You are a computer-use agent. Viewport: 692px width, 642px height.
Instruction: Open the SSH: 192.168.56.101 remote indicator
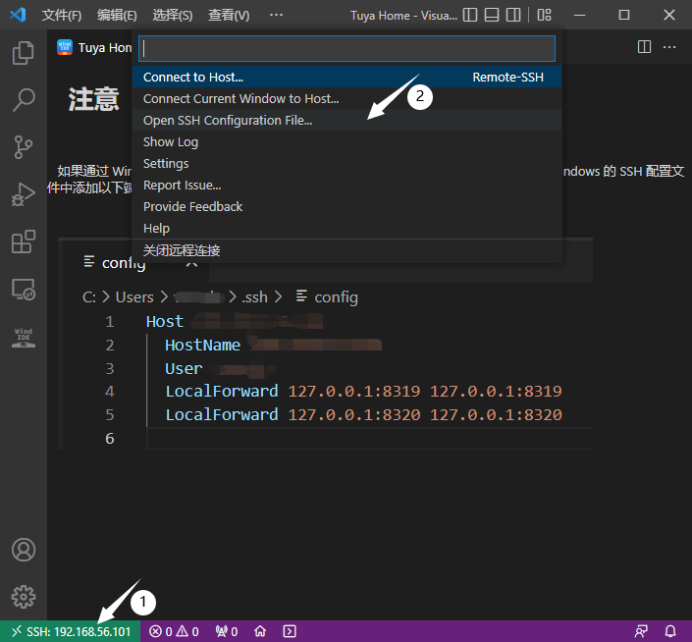[x=71, y=631]
